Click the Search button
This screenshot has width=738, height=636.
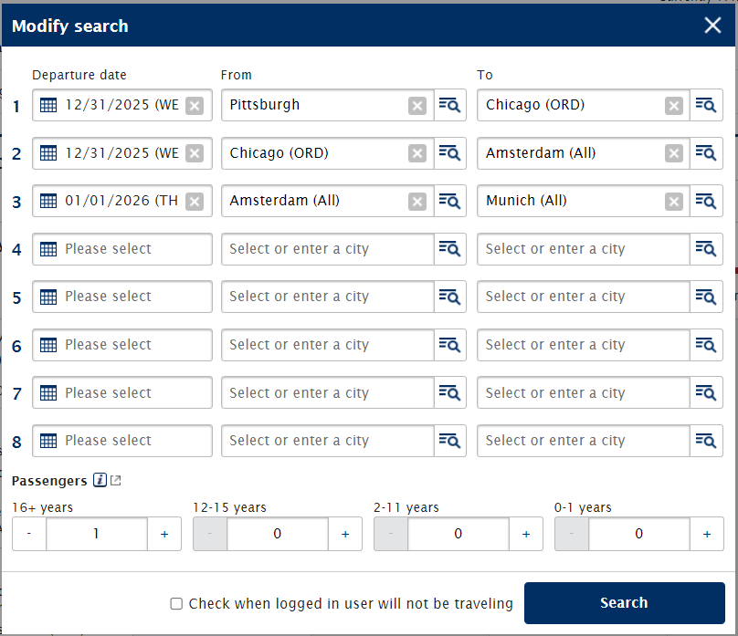pos(624,603)
